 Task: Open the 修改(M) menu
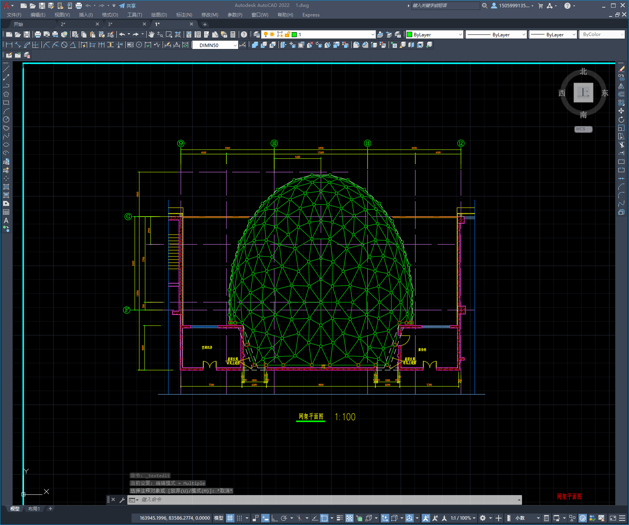coord(210,15)
